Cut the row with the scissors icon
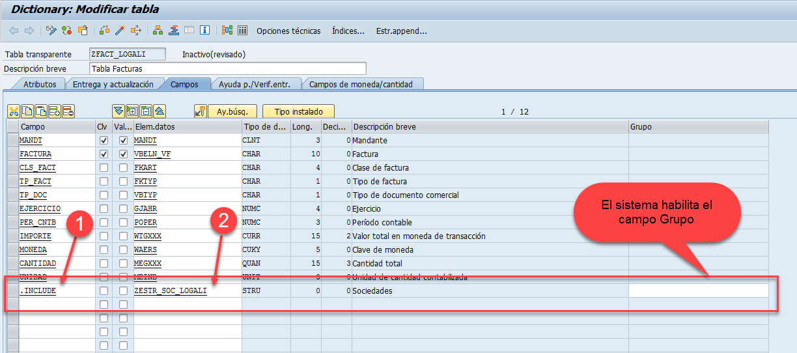This screenshot has height=353, width=797. click(x=14, y=111)
